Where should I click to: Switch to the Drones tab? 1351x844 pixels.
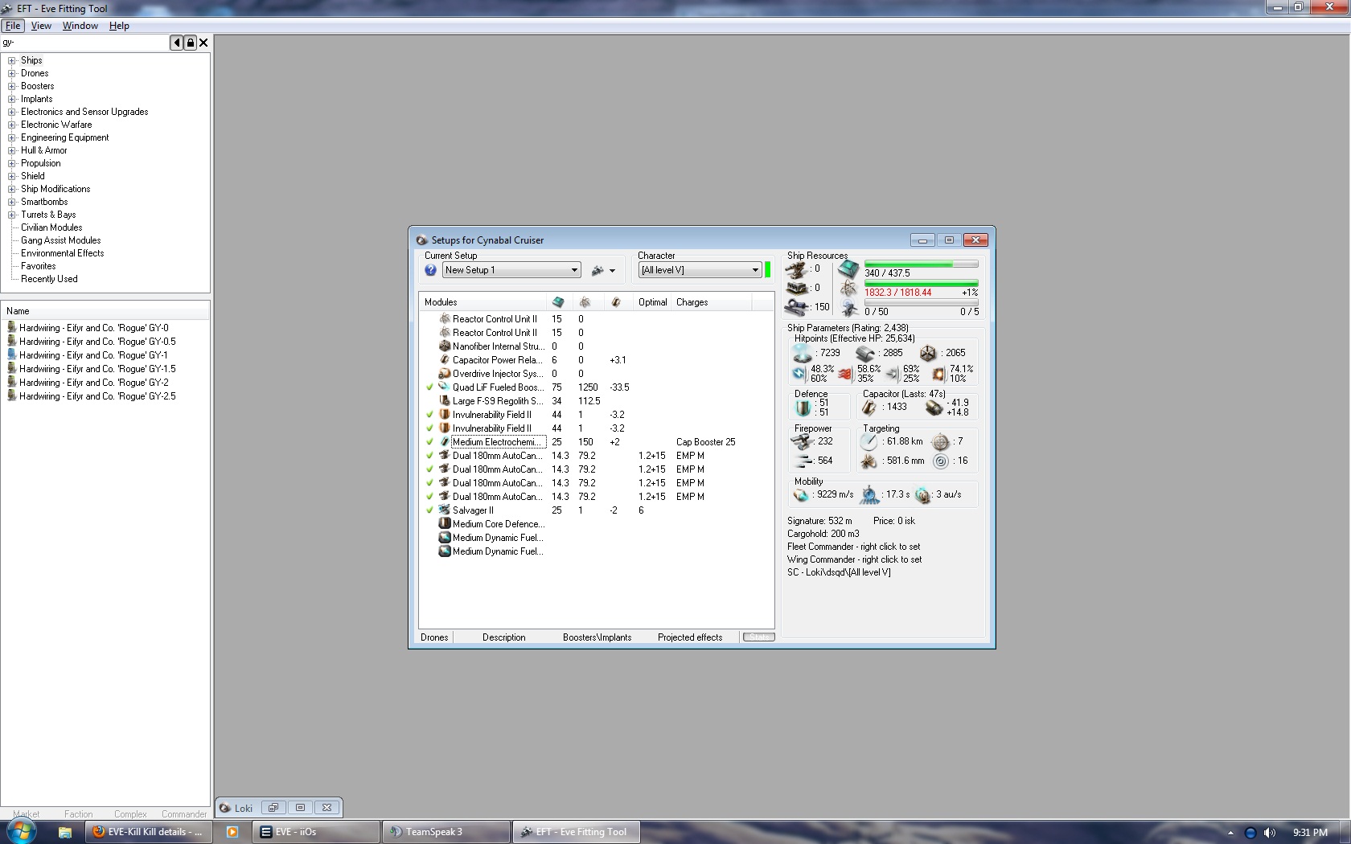pos(434,637)
